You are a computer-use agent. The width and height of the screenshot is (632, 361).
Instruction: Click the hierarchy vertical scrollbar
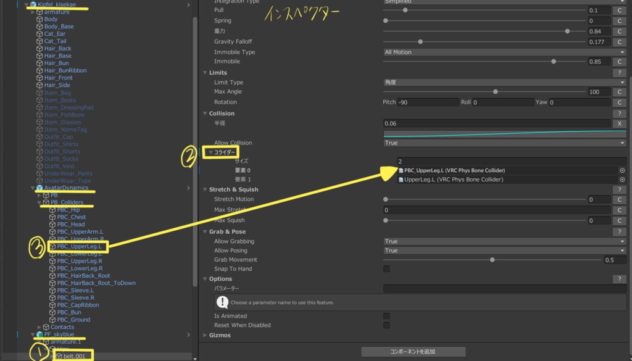pyautogui.click(x=195, y=151)
